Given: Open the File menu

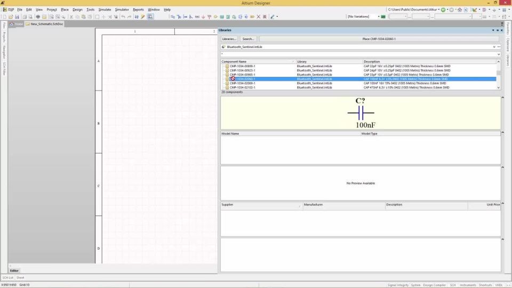Looking at the screenshot, I should (20, 10).
